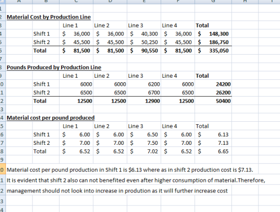Screen dimensions: 280x212
Task: Select bold Total label in Pounds Produced table
Action: pos(45,101)
